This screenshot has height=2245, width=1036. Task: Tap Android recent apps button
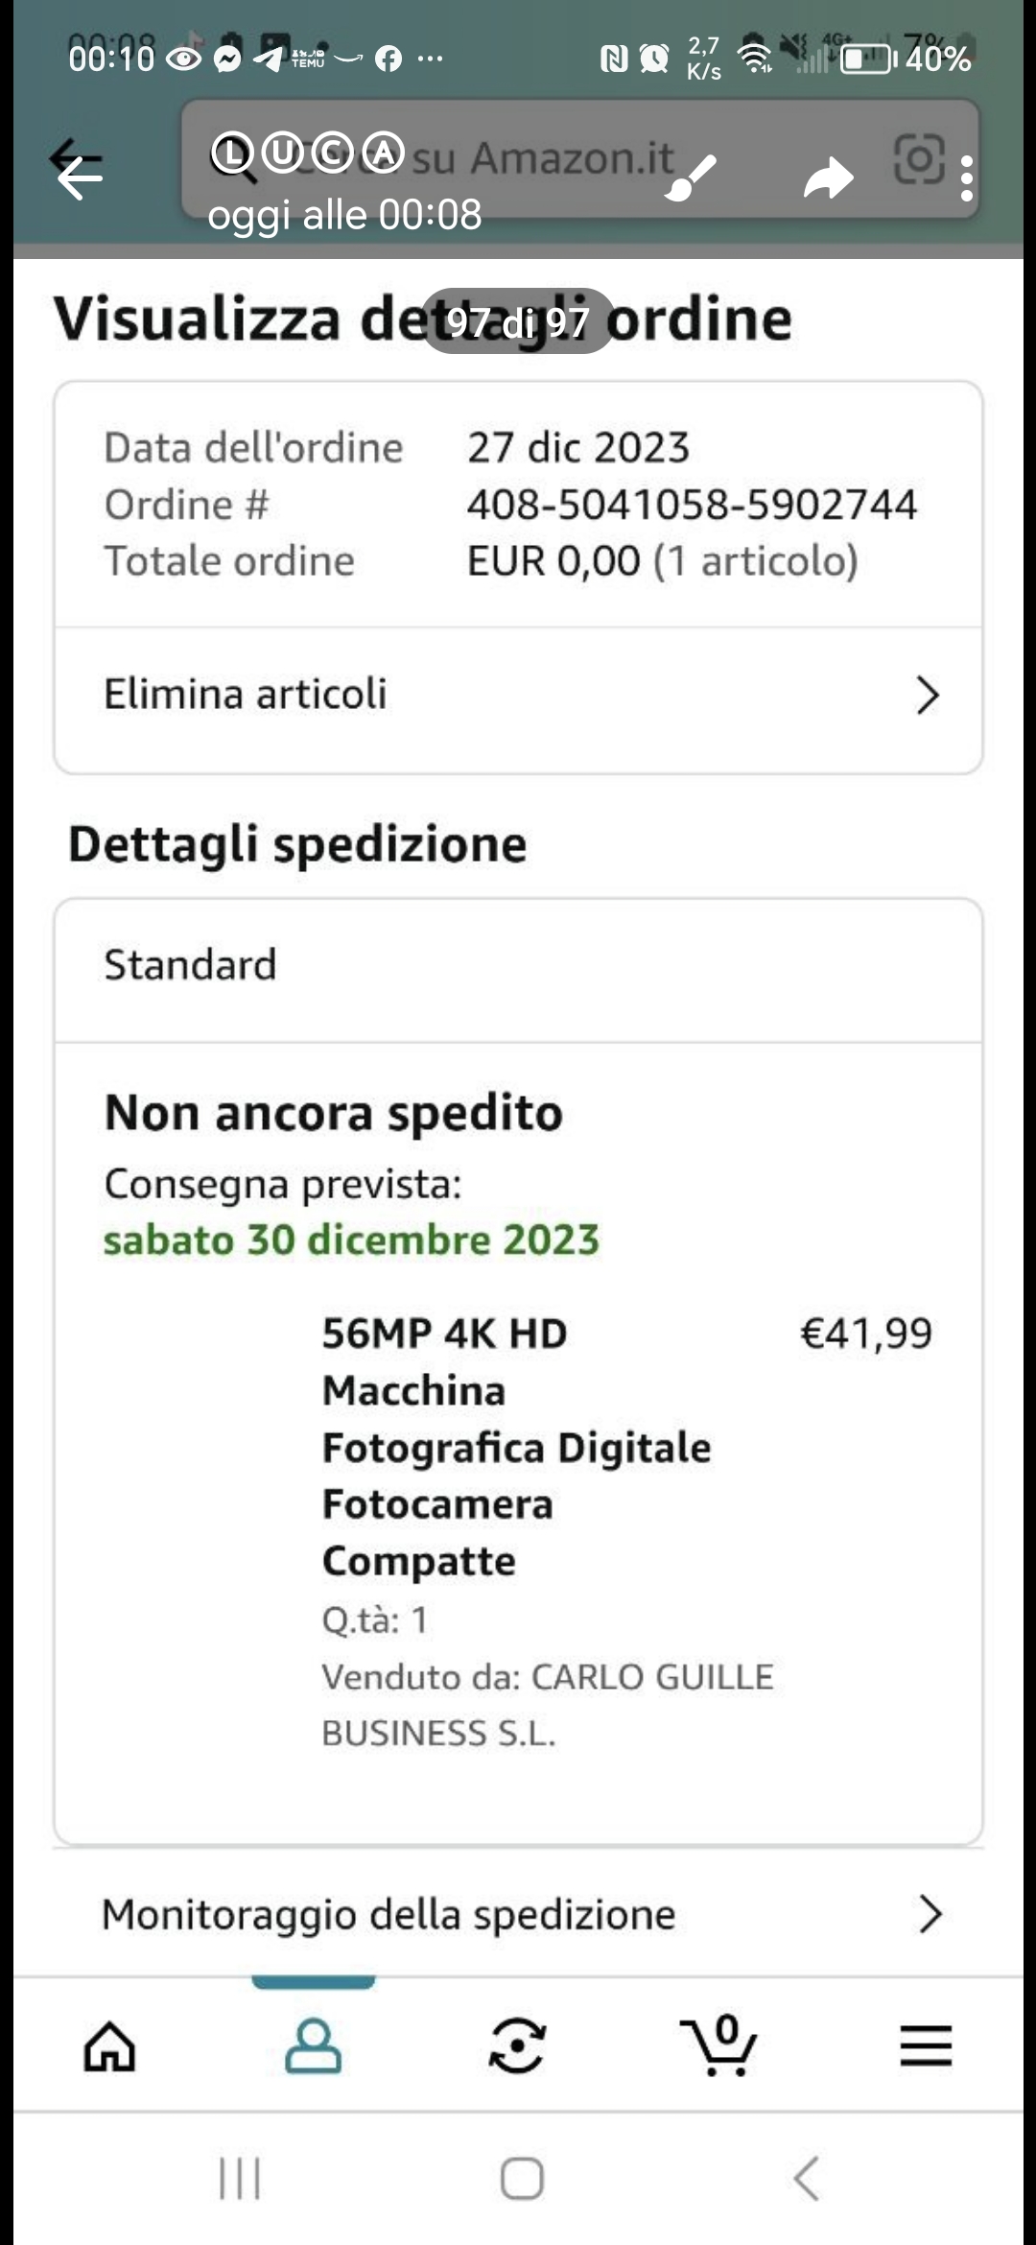[239, 2178]
